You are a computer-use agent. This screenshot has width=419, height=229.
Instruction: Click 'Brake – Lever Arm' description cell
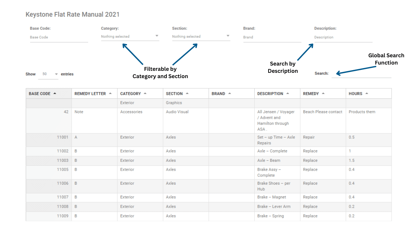277,207
